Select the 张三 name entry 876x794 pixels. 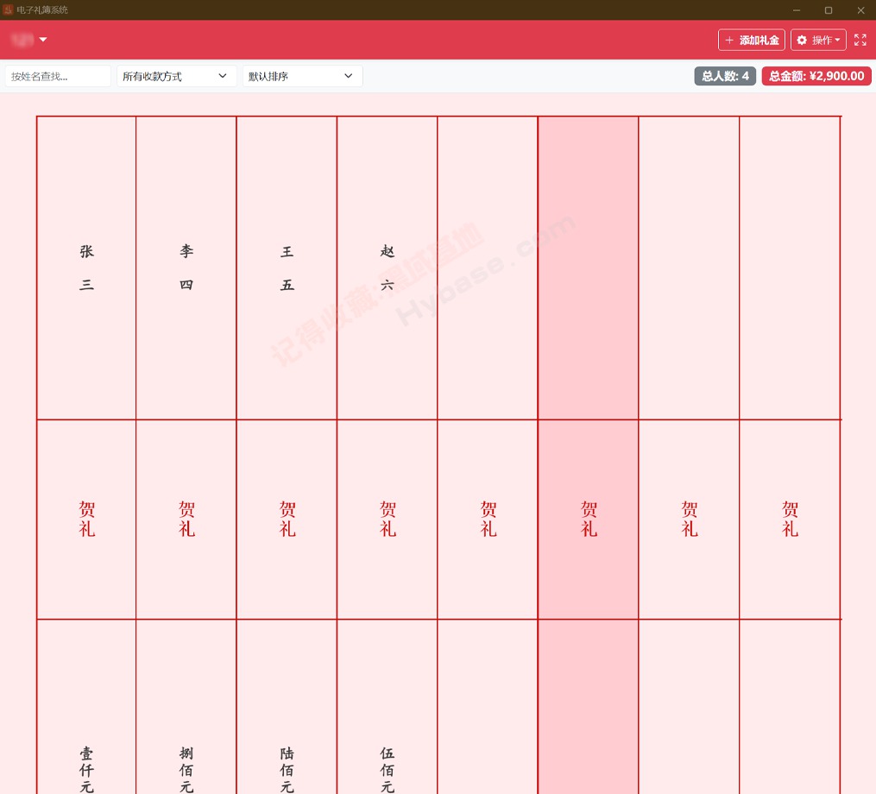(x=86, y=268)
